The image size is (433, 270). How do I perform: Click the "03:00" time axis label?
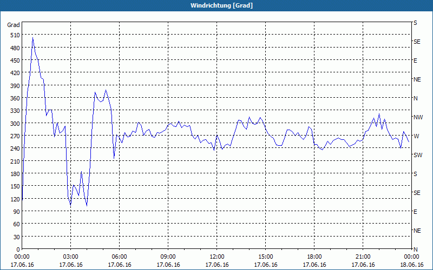tap(71, 257)
